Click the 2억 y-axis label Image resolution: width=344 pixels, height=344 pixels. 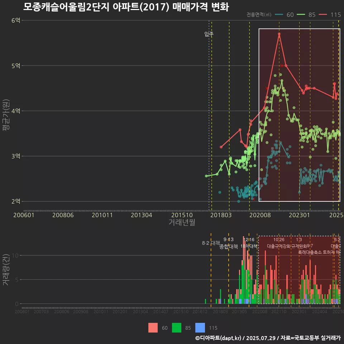(x=16, y=201)
